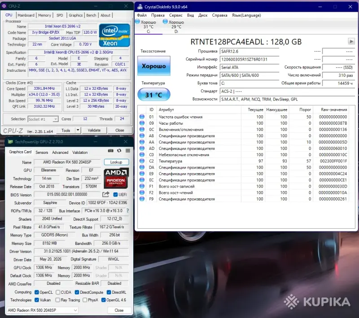Click the Validate button in CPU-Z
The height and width of the screenshot is (318, 359).
[x=94, y=130]
